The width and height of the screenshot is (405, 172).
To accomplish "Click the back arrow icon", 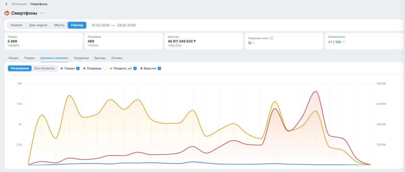I will tap(6, 4).
